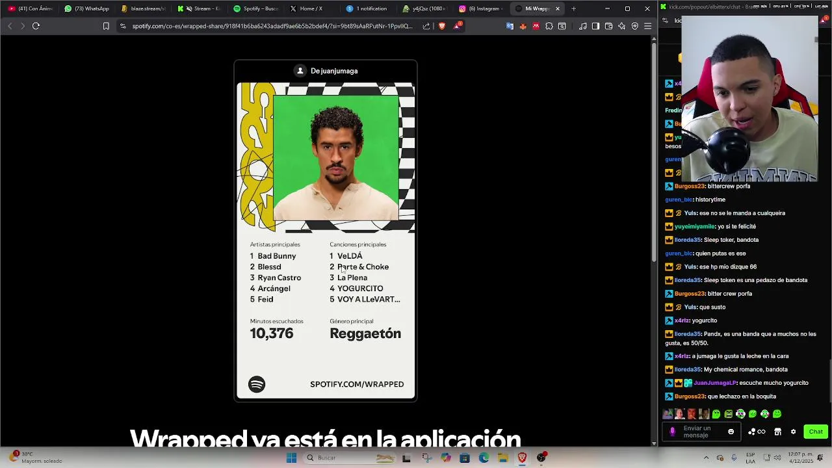Show hidden system tray icons chevron
Image resolution: width=832 pixels, height=468 pixels.
click(707, 458)
